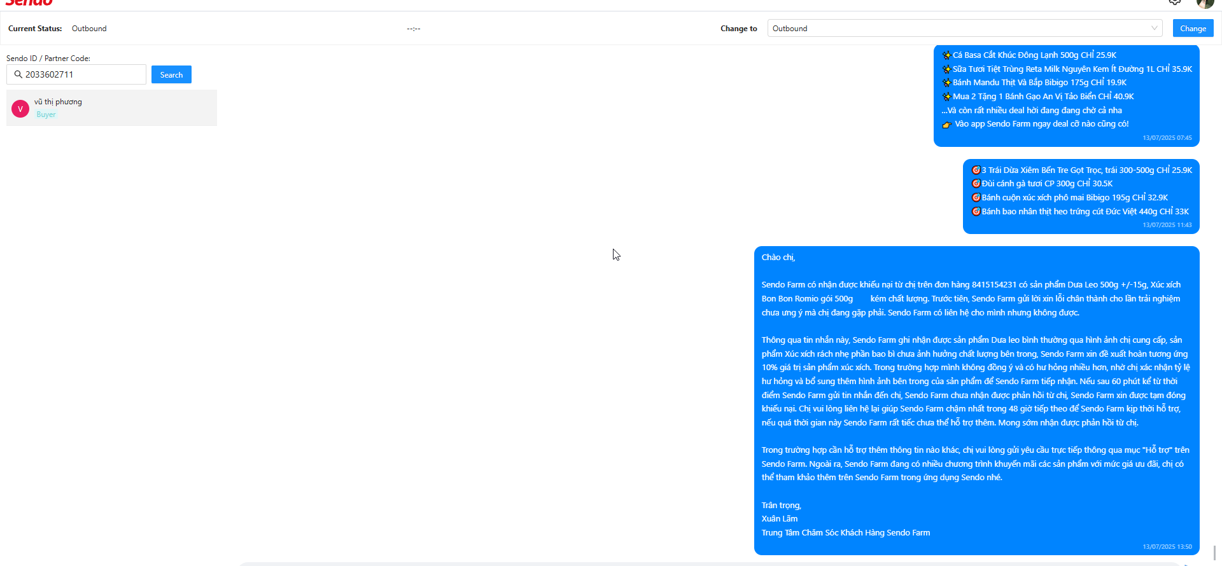Click the Sữa Tươi Tiệt Trùng Reta Milk line
This screenshot has width=1222, height=566.
pos(1067,69)
